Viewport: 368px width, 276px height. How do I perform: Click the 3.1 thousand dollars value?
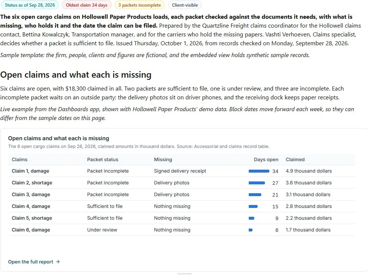click(308, 195)
